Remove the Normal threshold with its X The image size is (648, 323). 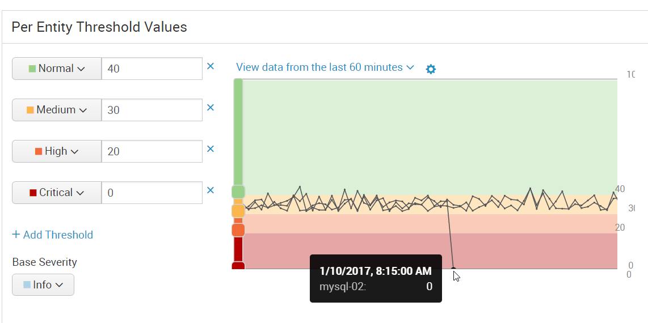(x=211, y=66)
